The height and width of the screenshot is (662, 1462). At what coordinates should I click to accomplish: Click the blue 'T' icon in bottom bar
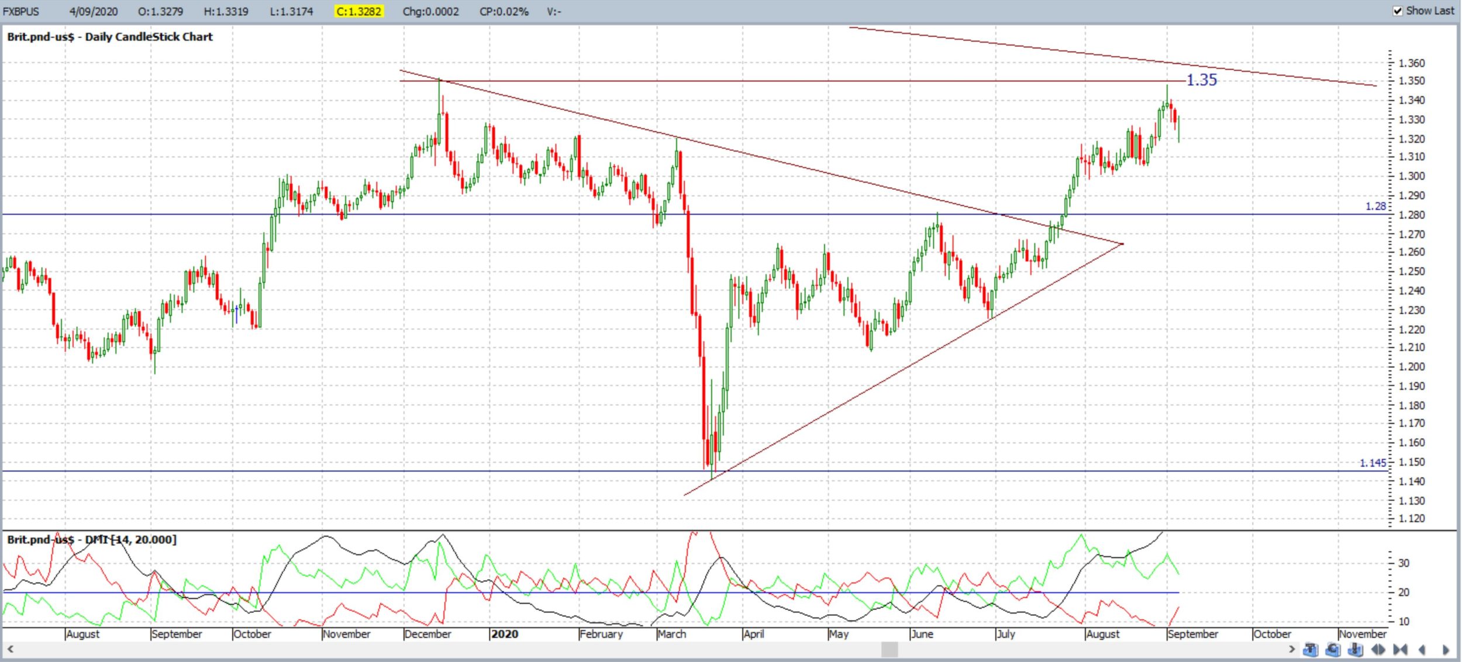[x=1311, y=649]
